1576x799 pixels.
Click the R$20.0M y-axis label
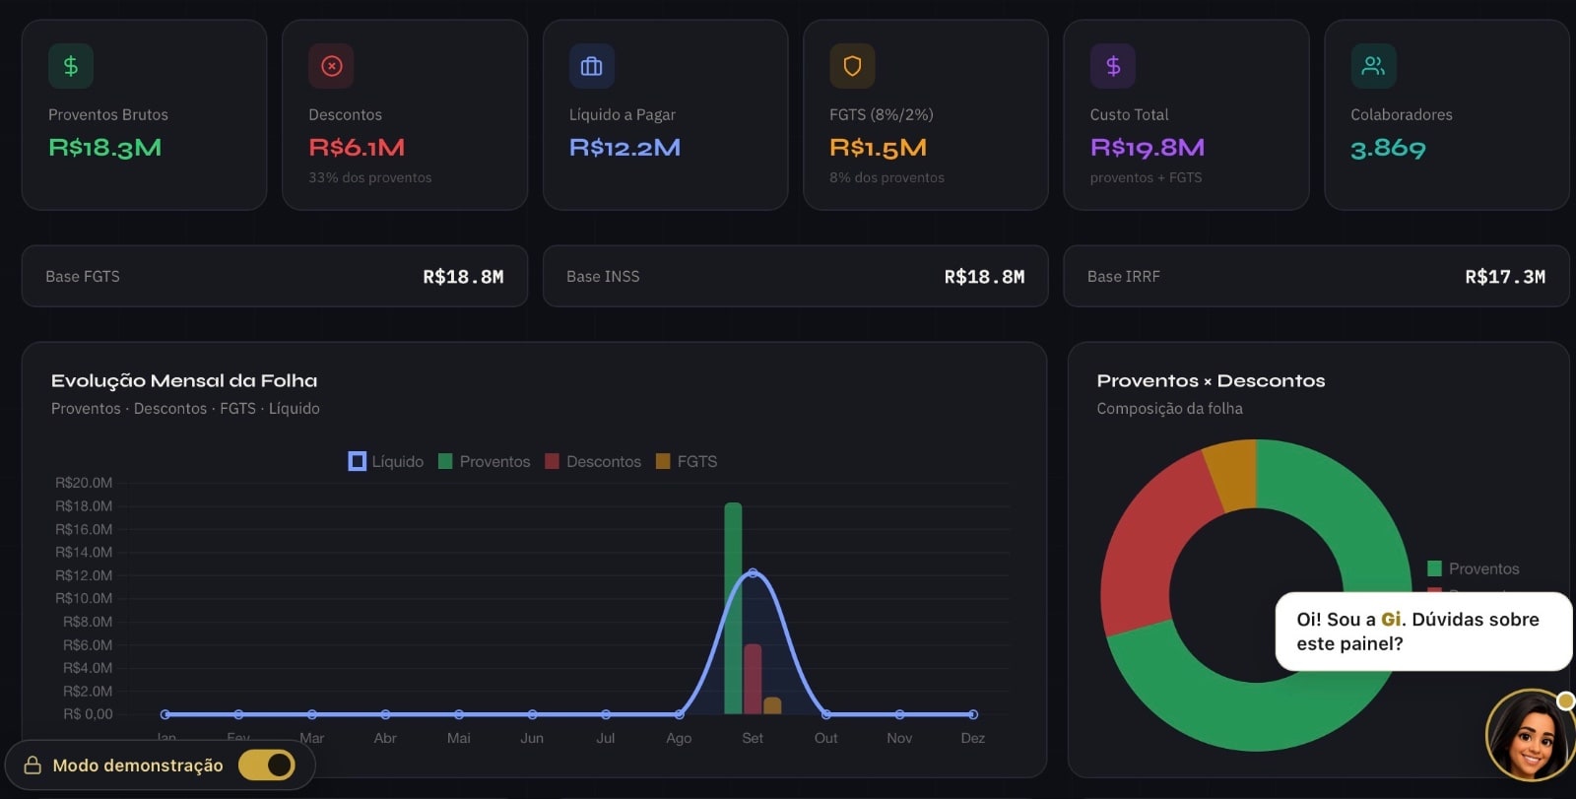pyautogui.click(x=84, y=483)
